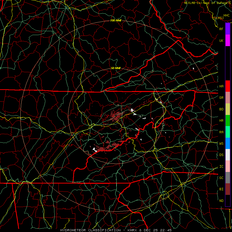232x232 pixels.
Task: Click the "HHC" product code text
Action: pyautogui.click(x=226, y=15)
